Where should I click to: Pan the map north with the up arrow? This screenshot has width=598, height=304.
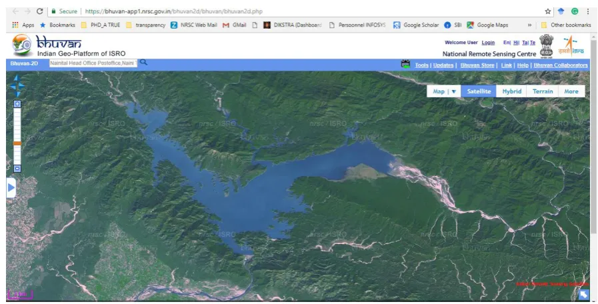click(x=17, y=78)
